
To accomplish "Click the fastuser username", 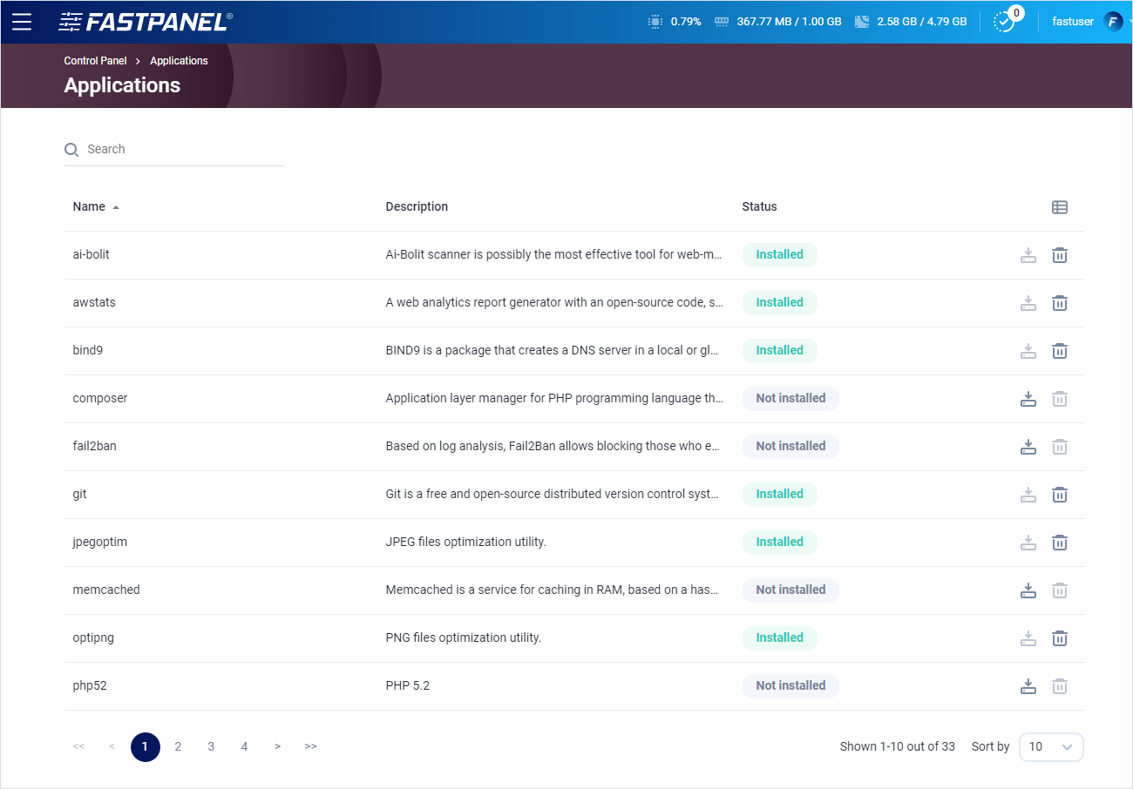I will tap(1073, 22).
